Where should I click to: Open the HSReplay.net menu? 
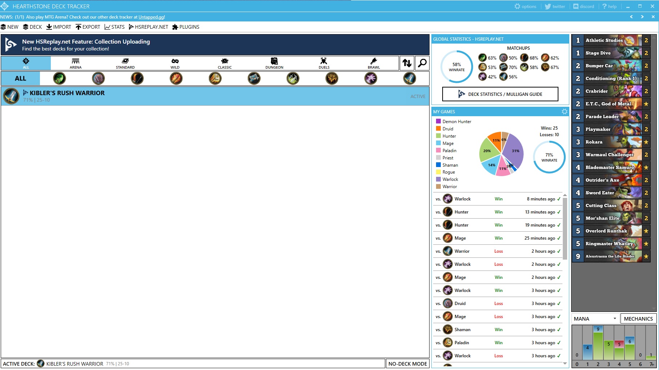pos(149,27)
